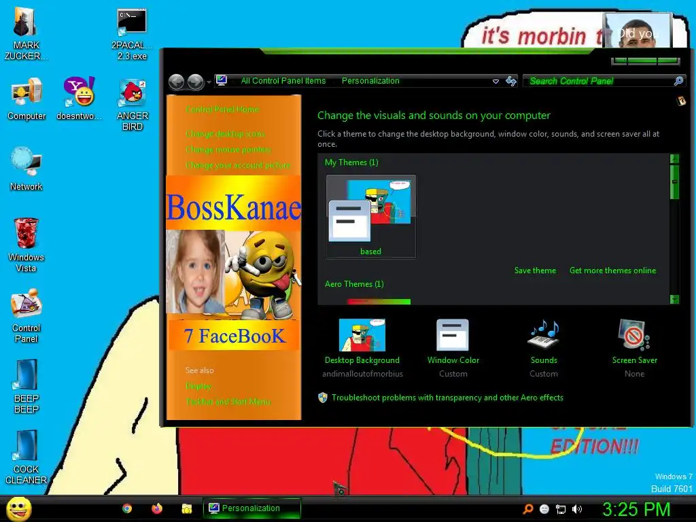Viewport: 696px width, 522px height.
Task: Click the Forward navigation arrow
Action: pos(196,82)
